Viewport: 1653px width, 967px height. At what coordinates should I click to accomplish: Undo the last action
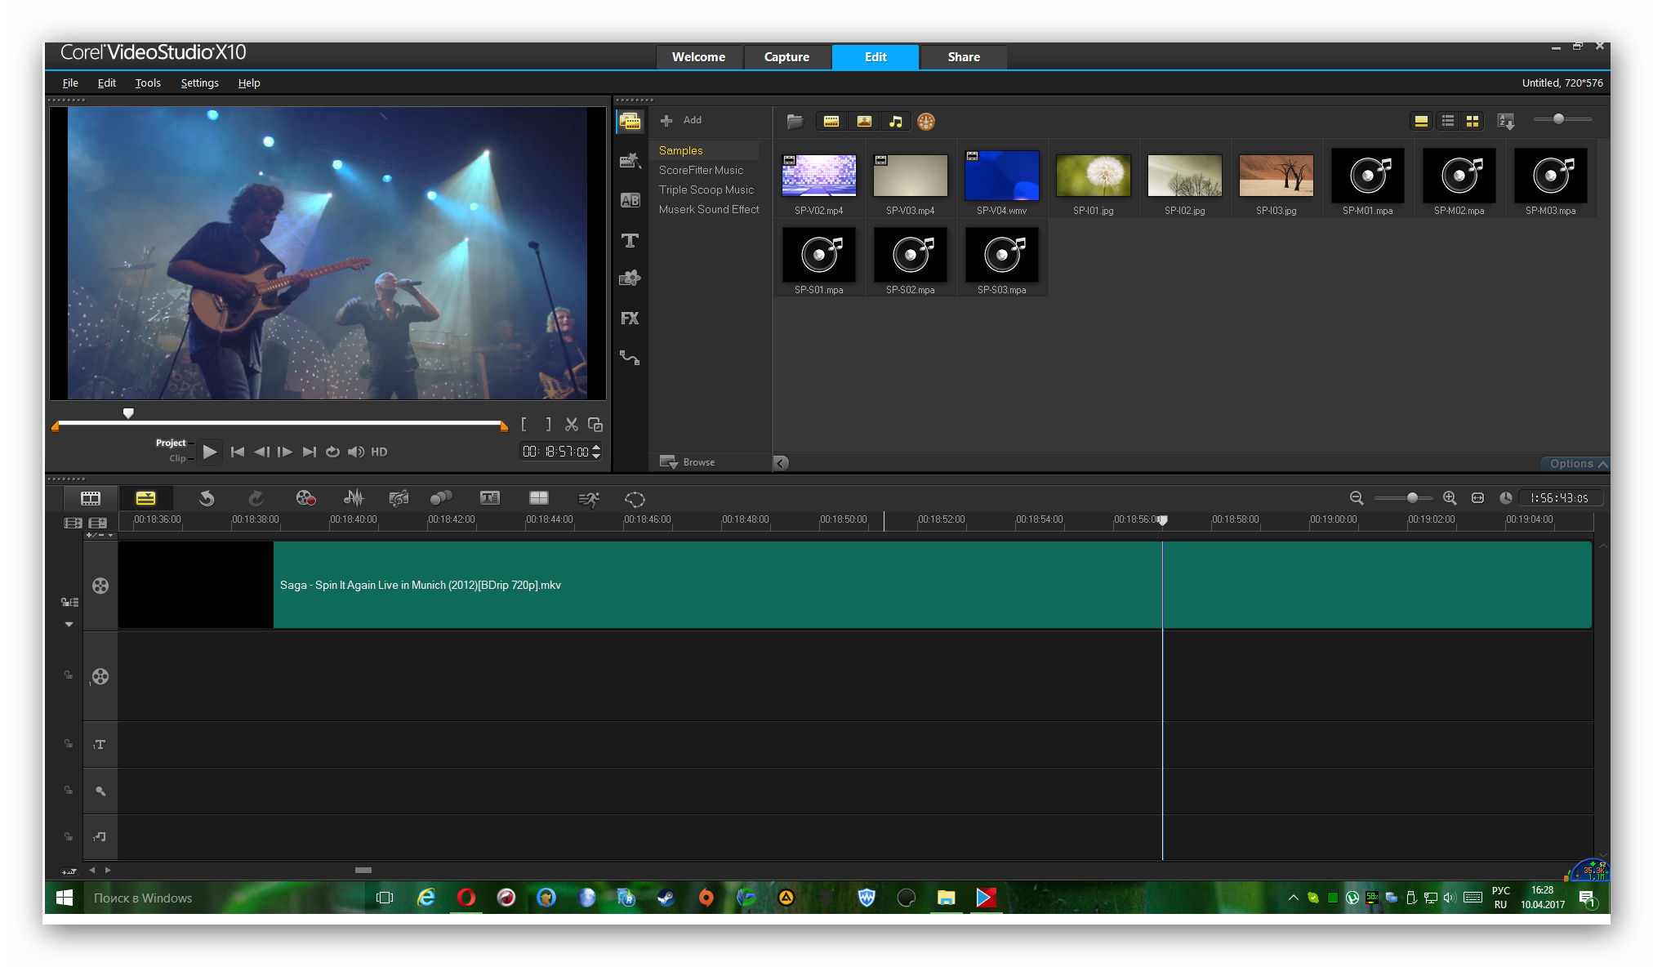[x=207, y=498]
